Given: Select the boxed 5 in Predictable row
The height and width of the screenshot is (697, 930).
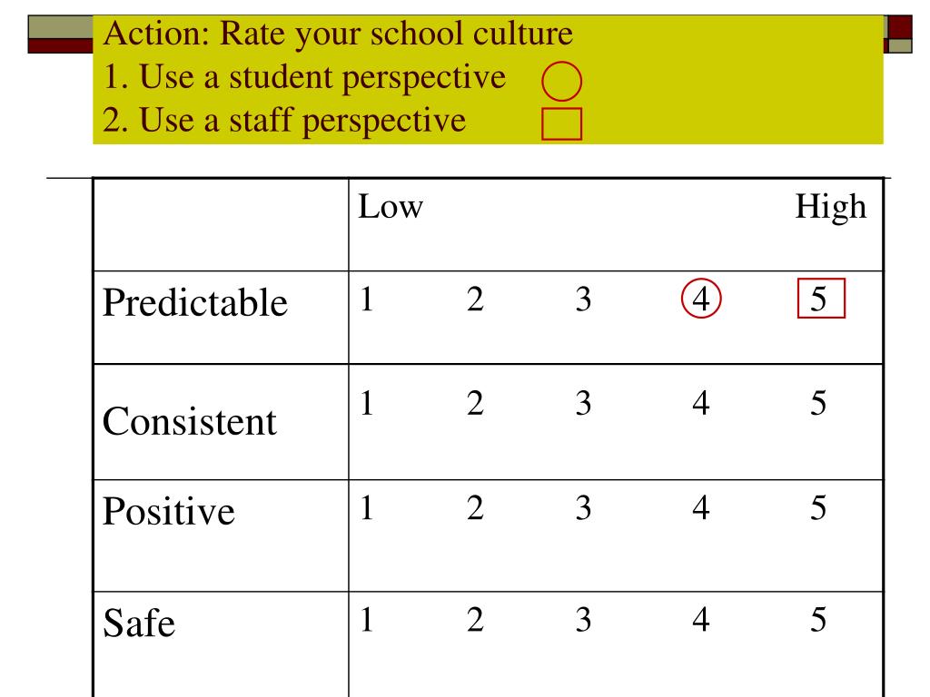Looking at the screenshot, I should coord(821,298).
